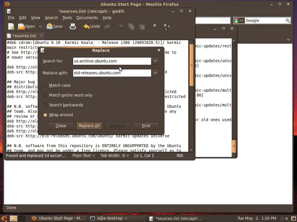Open the Firefox search engine selector dropdown
Viewport: 297px width, 222px height.
239,21
